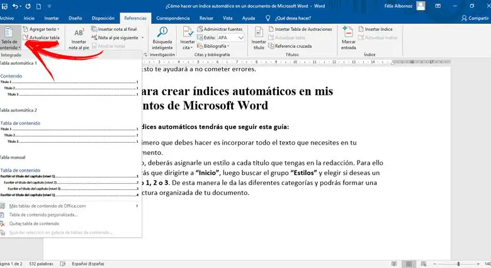
Task: Click the zoom slider handle
Action: click(458, 264)
